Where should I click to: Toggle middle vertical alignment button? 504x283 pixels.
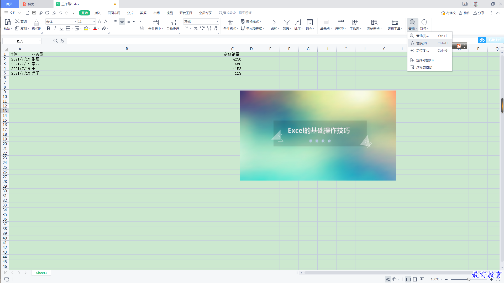click(x=122, y=21)
